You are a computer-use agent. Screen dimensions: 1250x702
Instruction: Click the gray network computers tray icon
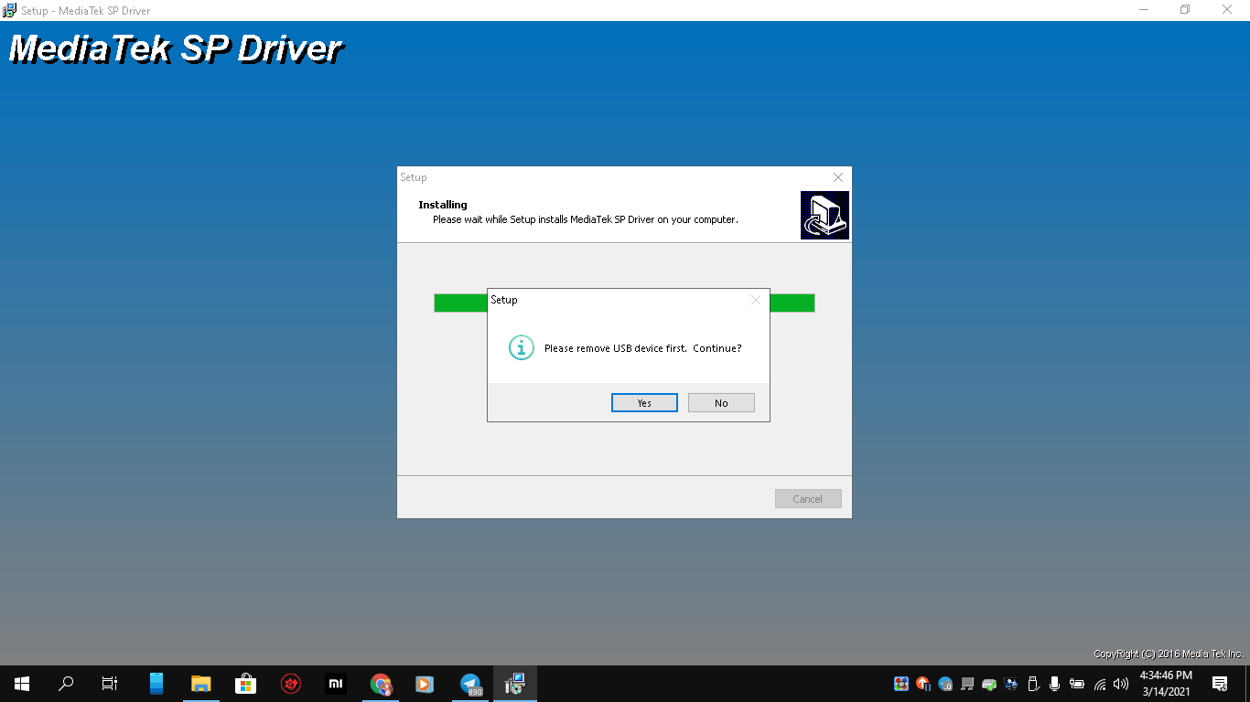click(x=967, y=684)
